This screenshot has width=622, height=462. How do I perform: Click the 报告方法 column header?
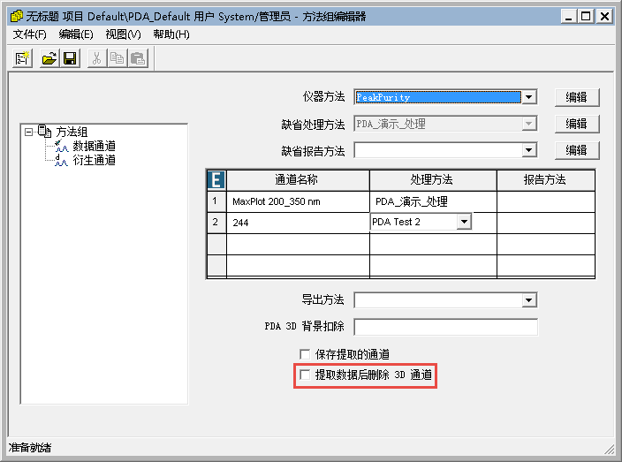click(546, 180)
